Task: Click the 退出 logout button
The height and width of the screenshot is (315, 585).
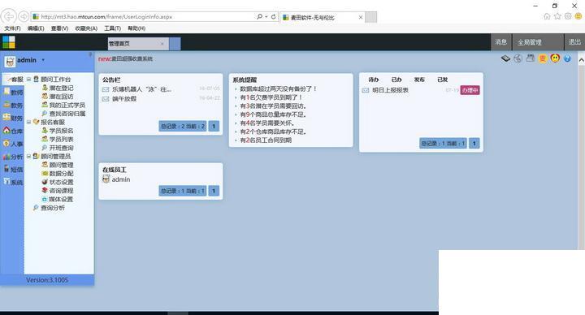Action: click(x=574, y=42)
